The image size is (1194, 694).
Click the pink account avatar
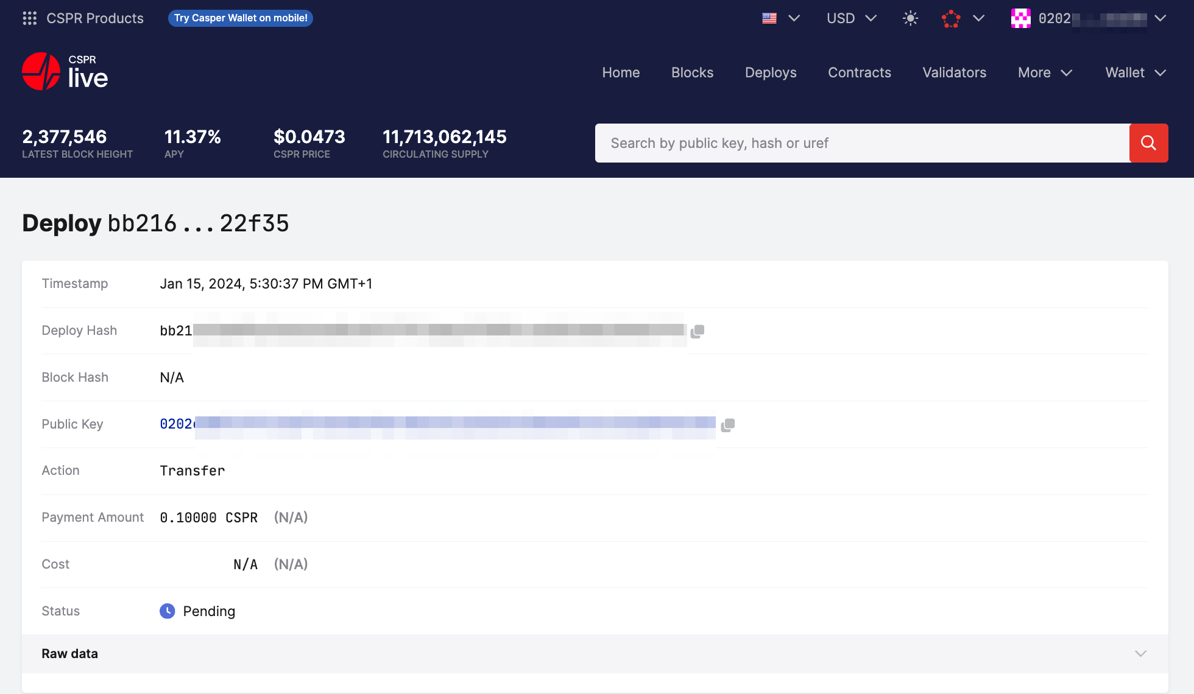click(1020, 18)
